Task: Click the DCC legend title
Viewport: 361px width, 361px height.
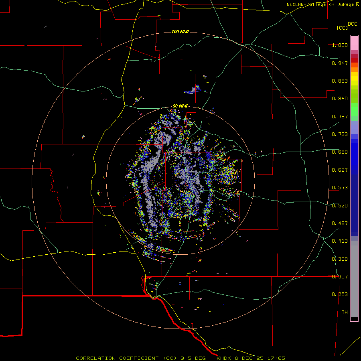Action: point(352,24)
